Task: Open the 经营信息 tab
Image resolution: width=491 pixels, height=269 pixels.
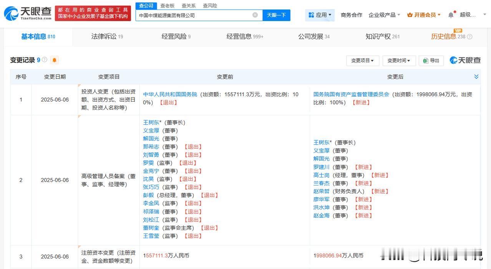Action: 245,36
